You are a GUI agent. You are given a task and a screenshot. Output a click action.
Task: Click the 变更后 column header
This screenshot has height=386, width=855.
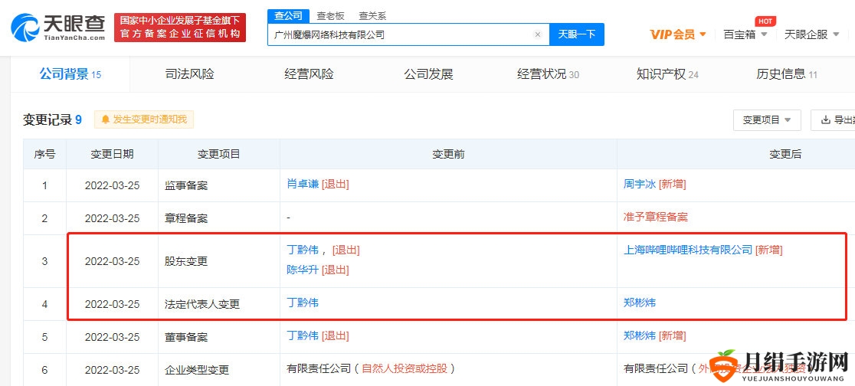(x=785, y=154)
